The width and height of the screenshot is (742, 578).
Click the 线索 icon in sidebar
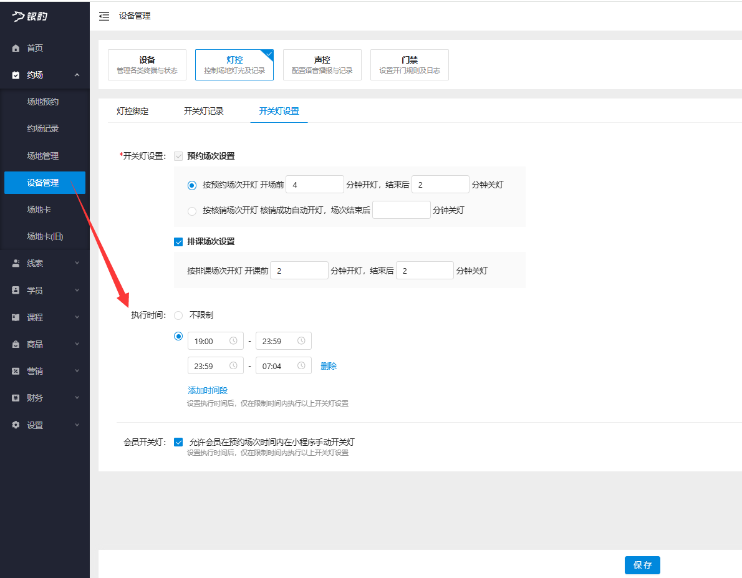15,263
